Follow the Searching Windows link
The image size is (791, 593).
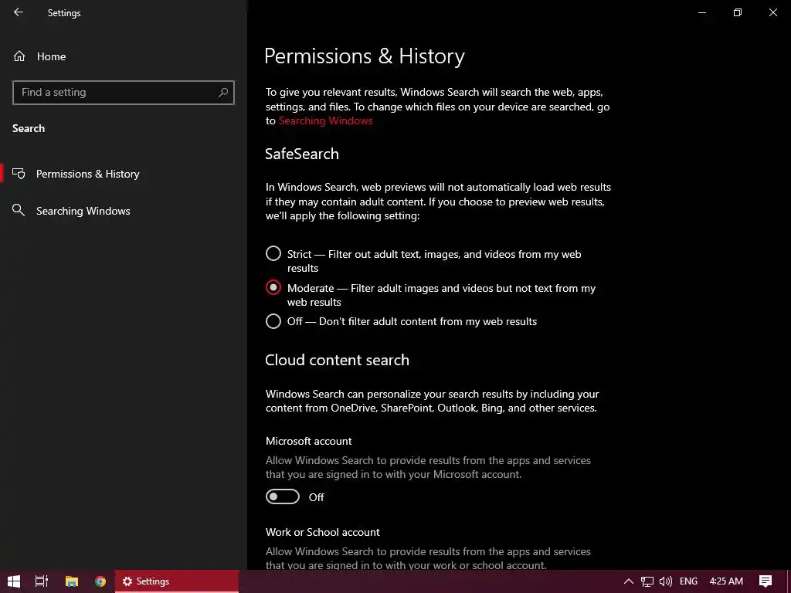pyautogui.click(x=325, y=120)
